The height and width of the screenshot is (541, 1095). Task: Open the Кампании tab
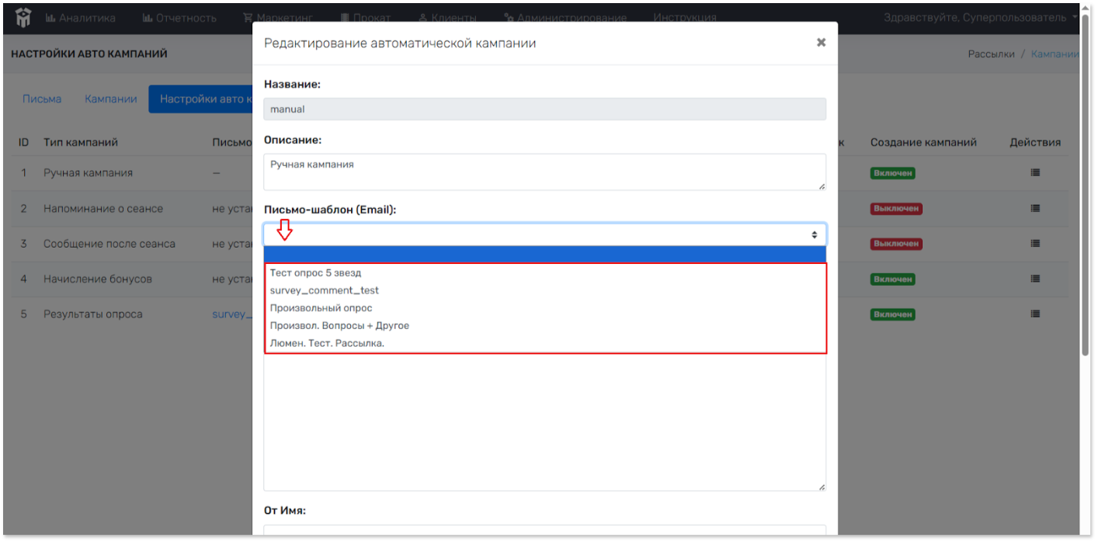click(x=111, y=99)
